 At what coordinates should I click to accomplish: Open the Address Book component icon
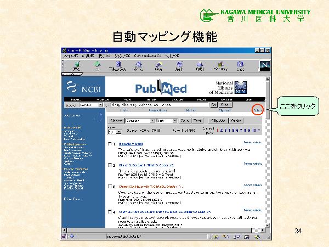pyautogui.click(x=247, y=237)
